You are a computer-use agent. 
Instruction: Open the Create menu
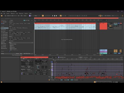[x=8, y=13]
